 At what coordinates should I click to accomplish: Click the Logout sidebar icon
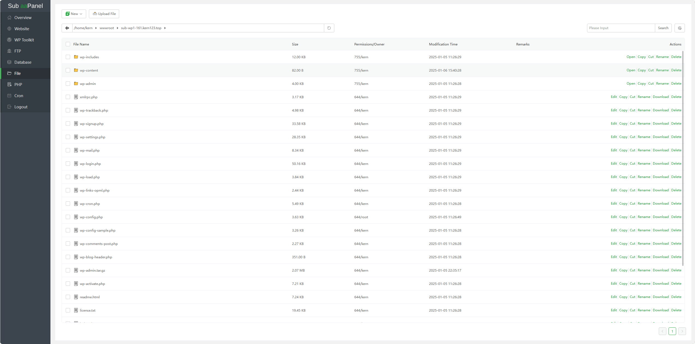pos(9,107)
